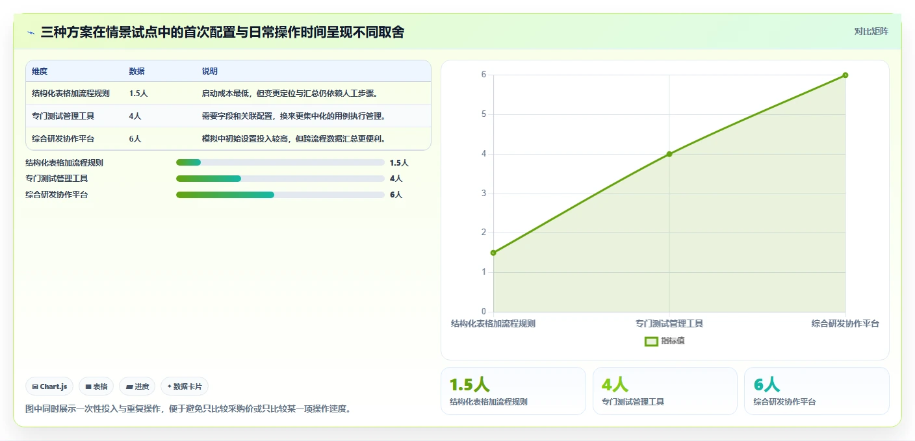Click the table value 6人
Viewport: 915px width, 441px height.
pyautogui.click(x=135, y=139)
